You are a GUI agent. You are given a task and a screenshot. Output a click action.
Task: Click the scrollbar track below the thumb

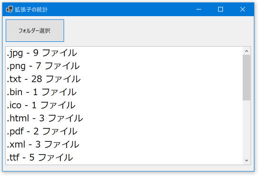pos(247,128)
